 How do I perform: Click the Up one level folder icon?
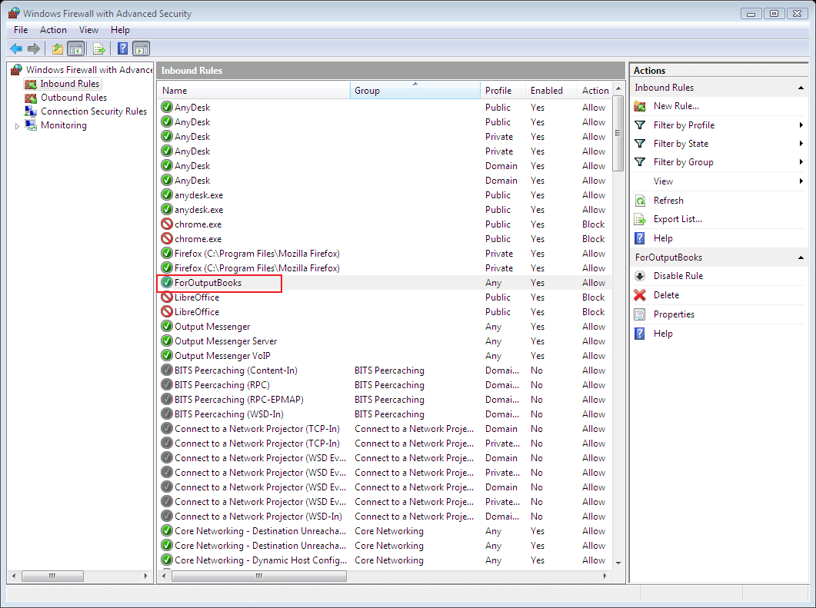tap(57, 49)
